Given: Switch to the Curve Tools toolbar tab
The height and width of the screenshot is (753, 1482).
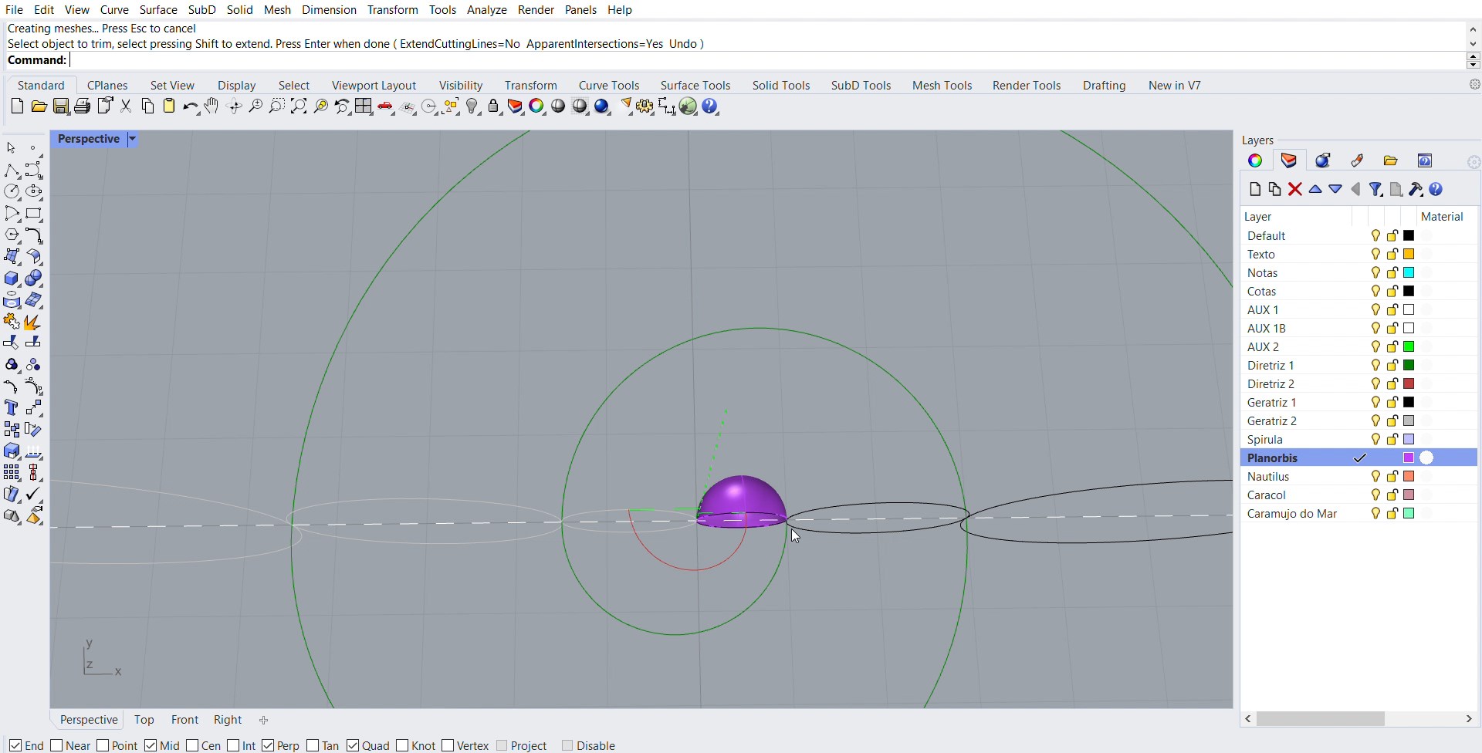Looking at the screenshot, I should pyautogui.click(x=609, y=85).
